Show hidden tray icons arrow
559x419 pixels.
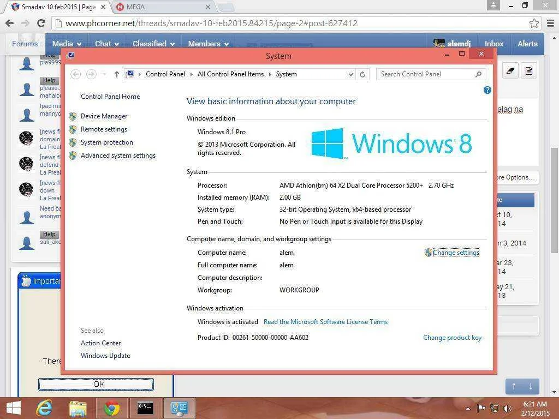[468, 408]
